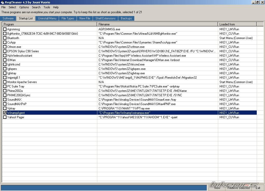Select the HP Wireless Assistant.exe filename cell

[x=158, y=56]
